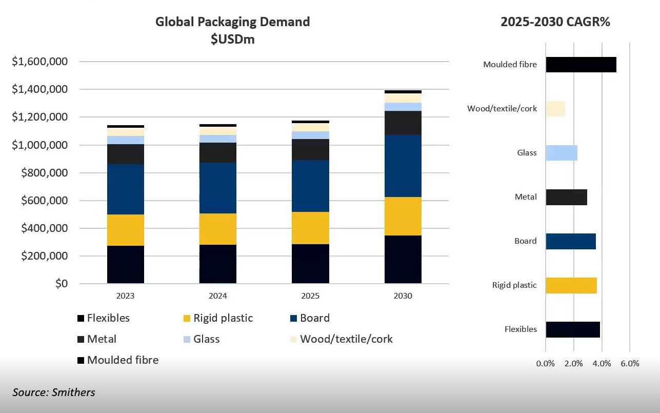Click Flexibles segment of the 2023 column
660x413 pixels.
125,264
